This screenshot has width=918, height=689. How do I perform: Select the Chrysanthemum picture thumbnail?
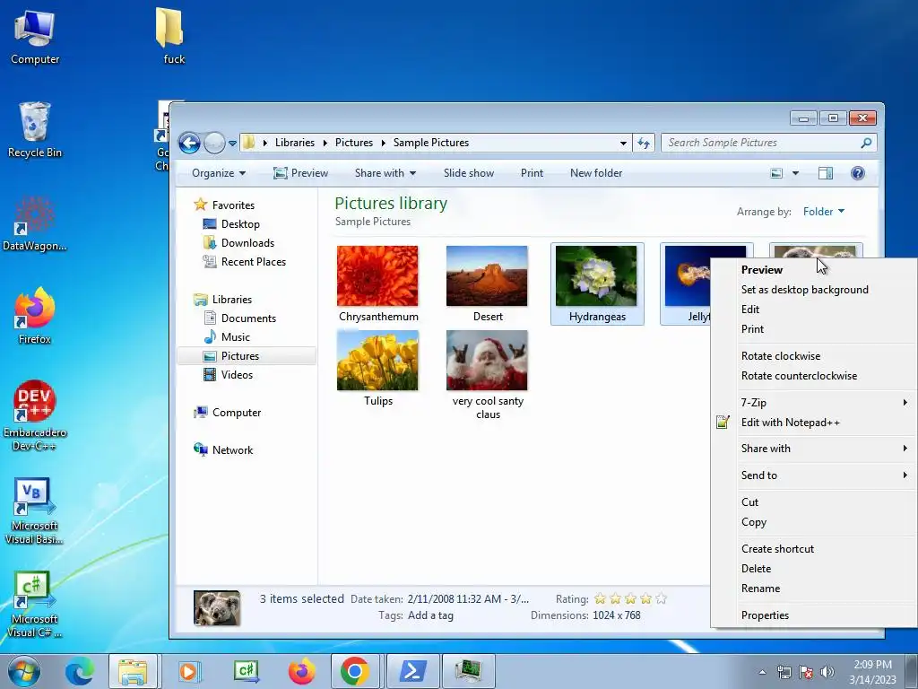[377, 276]
